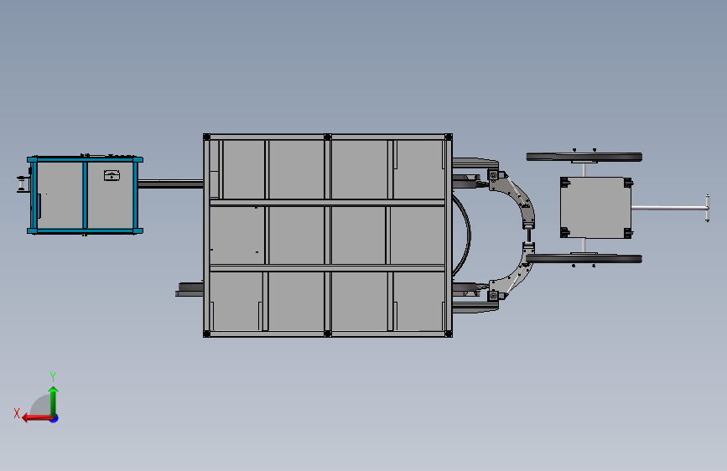
Task: Click the red X axis arrow of the triad
Action: tap(37, 418)
